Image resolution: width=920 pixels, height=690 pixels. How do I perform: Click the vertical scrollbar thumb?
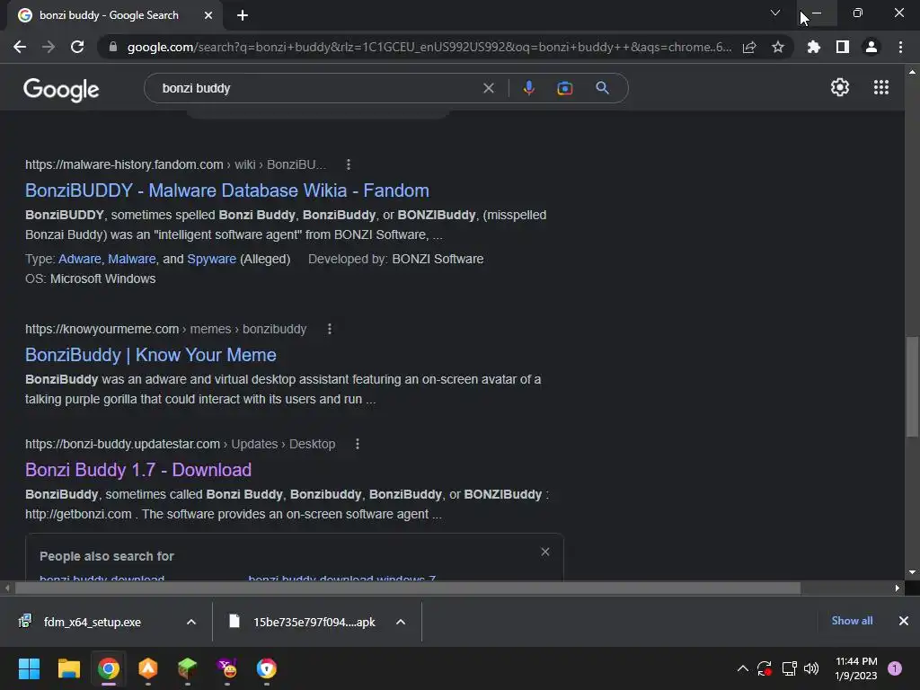point(912,386)
